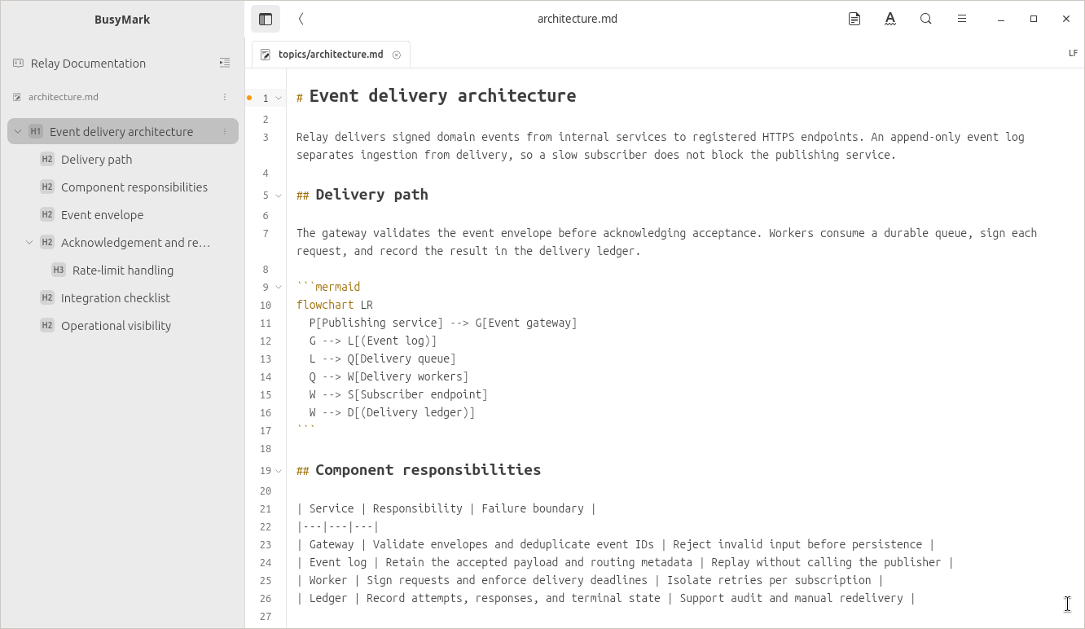
Task: Click the H1 badge on the outline root
Action: point(36,131)
